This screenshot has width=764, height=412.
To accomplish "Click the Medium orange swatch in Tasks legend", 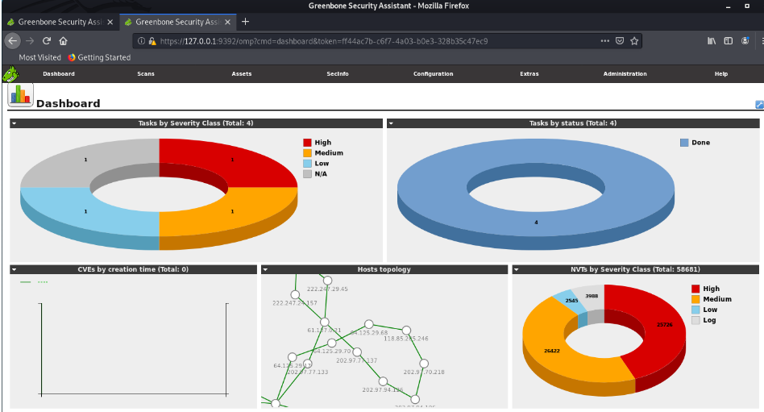I will pyautogui.click(x=307, y=152).
